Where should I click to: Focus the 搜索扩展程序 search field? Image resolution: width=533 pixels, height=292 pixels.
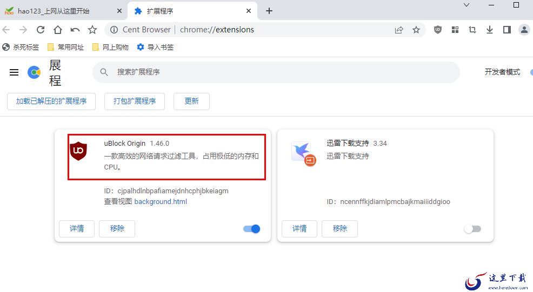tap(276, 72)
